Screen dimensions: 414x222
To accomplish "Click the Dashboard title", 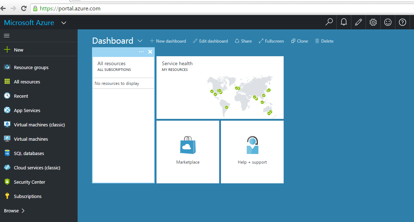I will click(113, 41).
